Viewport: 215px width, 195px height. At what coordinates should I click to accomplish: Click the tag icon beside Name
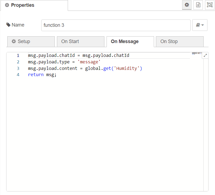8,25
